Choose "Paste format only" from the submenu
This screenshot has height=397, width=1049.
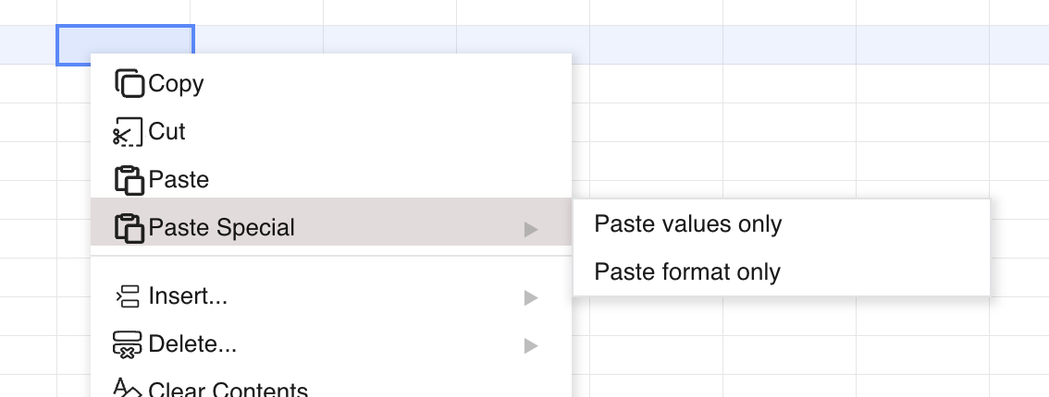coord(687,272)
